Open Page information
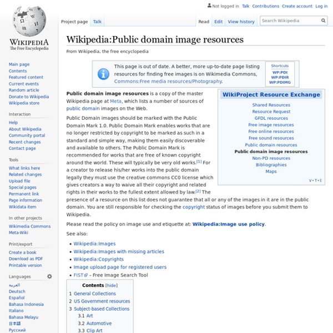The image size is (333, 333). [x=26, y=200]
